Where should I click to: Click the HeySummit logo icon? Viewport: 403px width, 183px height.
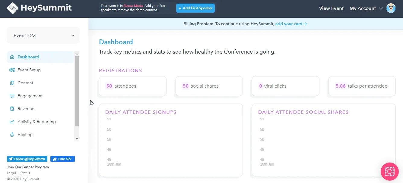click(x=12, y=8)
